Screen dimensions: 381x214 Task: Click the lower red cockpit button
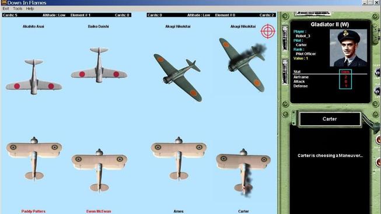[x=378, y=162]
